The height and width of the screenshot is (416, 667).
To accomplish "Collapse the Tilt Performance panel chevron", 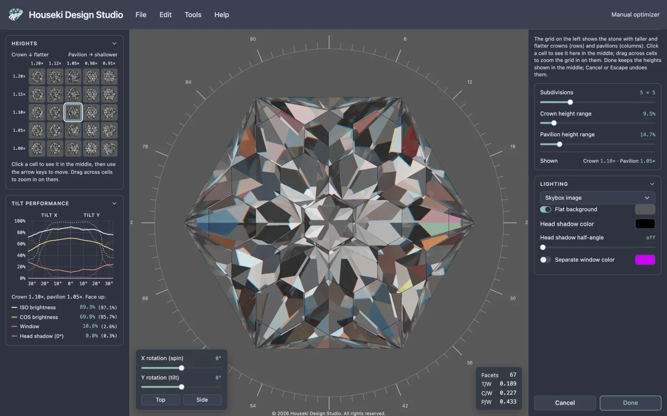I will pyautogui.click(x=114, y=203).
